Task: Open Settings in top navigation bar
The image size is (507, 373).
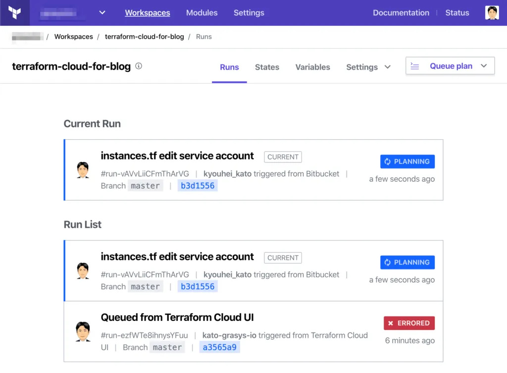Action: point(249,12)
